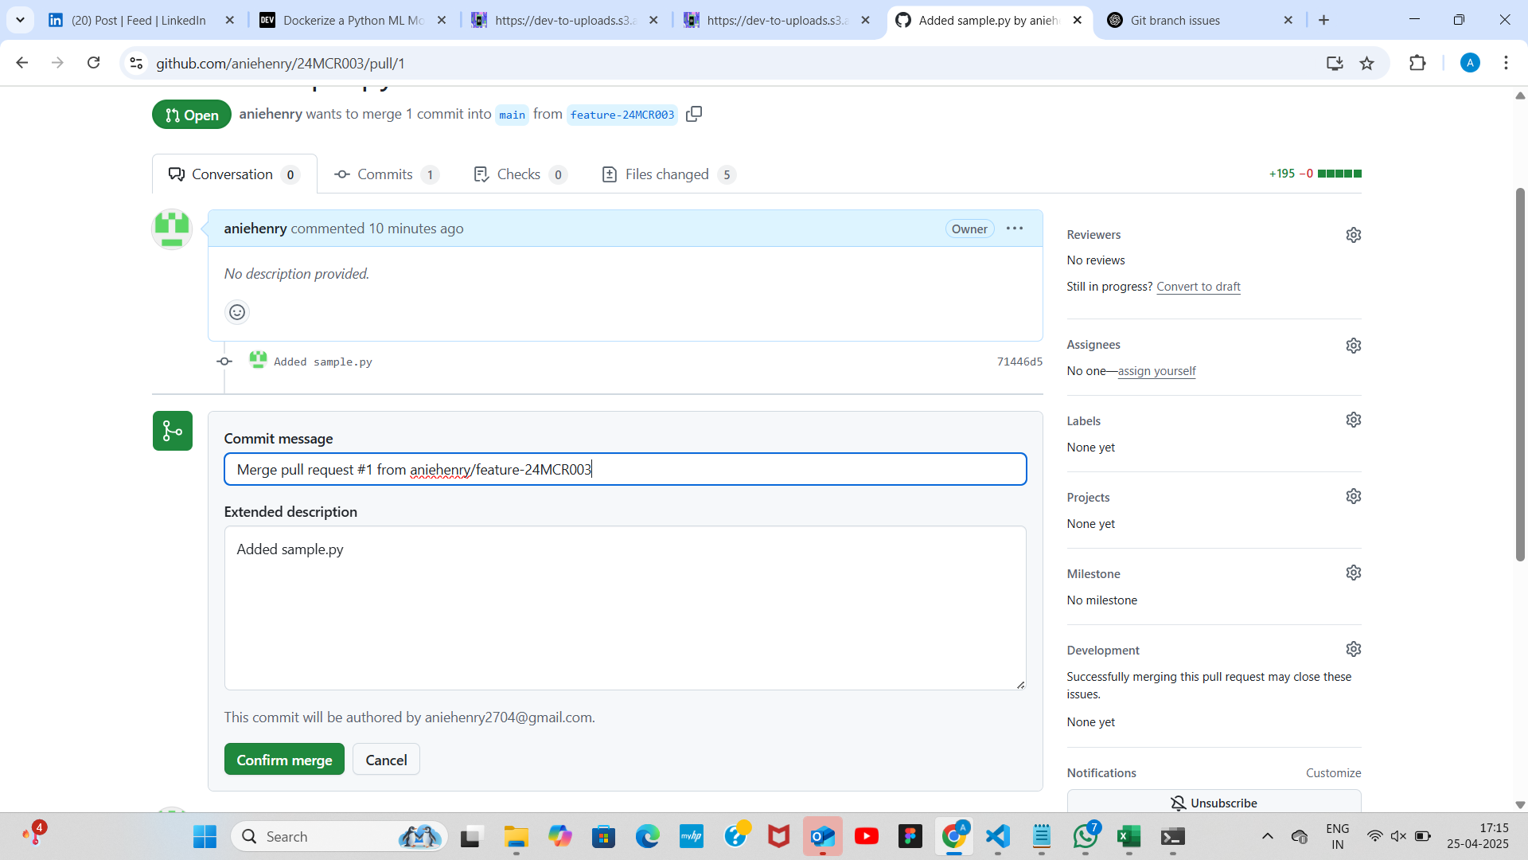Open Chrome extensions puzzle icon

point(1417,63)
